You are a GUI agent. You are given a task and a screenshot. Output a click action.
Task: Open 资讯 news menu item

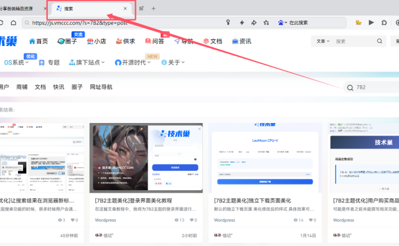coord(242,42)
